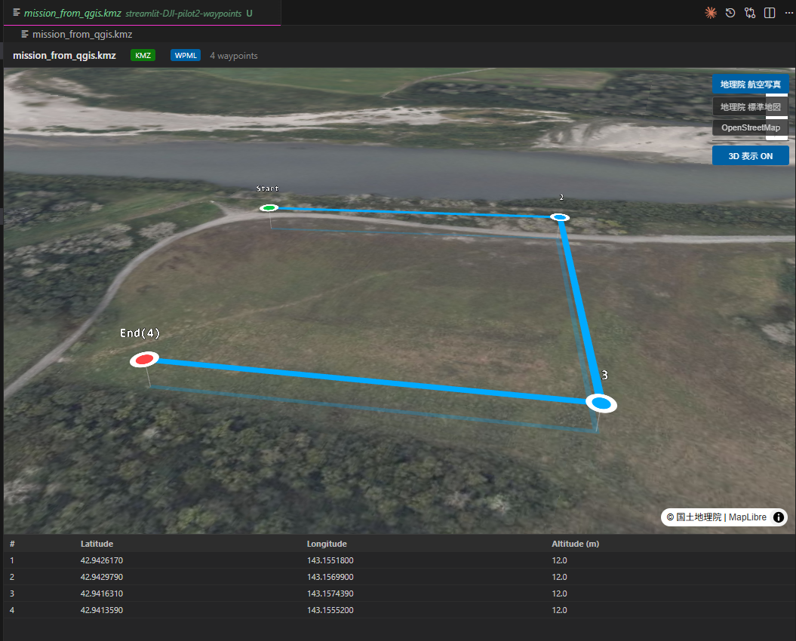Click the 国土地理院 attribution link

699,517
